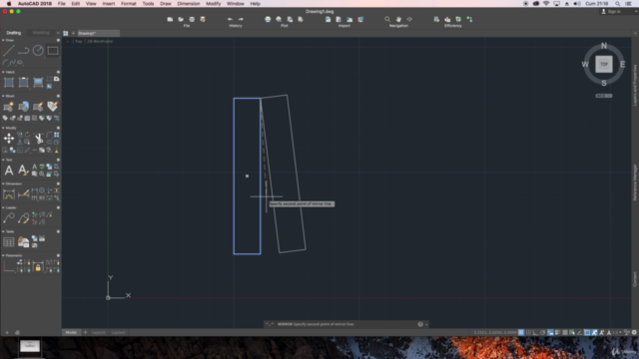The image size is (639, 359).
Task: Switch to the Drafting workspace tab
Action: pos(13,33)
